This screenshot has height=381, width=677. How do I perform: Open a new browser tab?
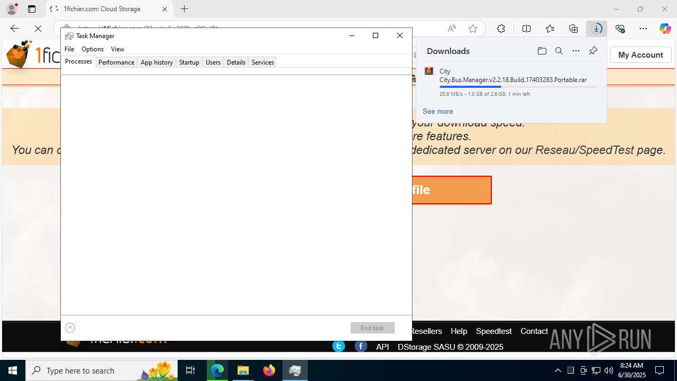[184, 9]
